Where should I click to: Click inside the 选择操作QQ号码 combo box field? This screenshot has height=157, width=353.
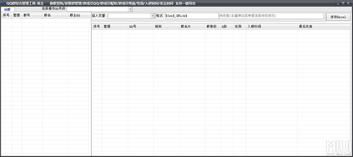(98, 9)
